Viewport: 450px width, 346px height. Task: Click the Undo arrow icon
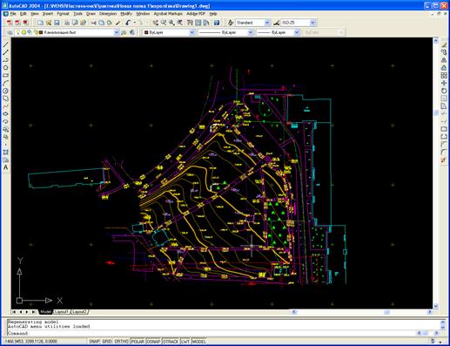tap(128, 23)
